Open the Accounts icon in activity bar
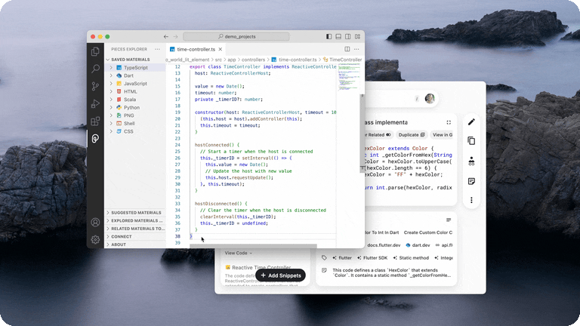This screenshot has width=580, height=326. (95, 222)
